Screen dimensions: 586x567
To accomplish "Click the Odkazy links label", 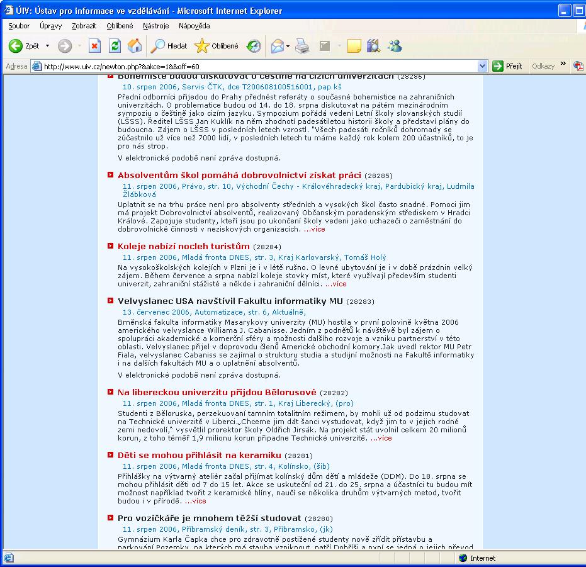I will 543,66.
